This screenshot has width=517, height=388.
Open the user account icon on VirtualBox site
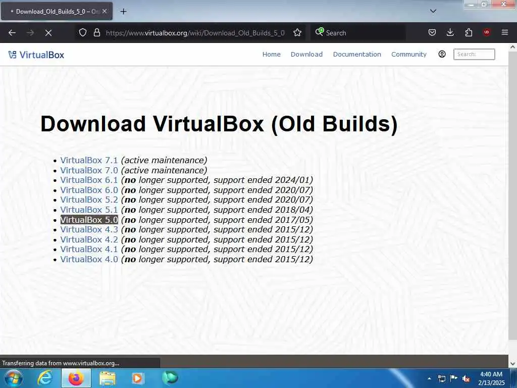point(442,54)
